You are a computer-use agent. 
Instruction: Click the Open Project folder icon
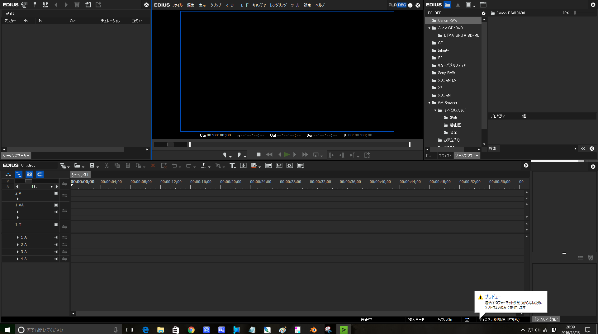point(77,166)
